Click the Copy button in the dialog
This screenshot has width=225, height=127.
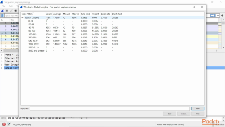[169, 114]
